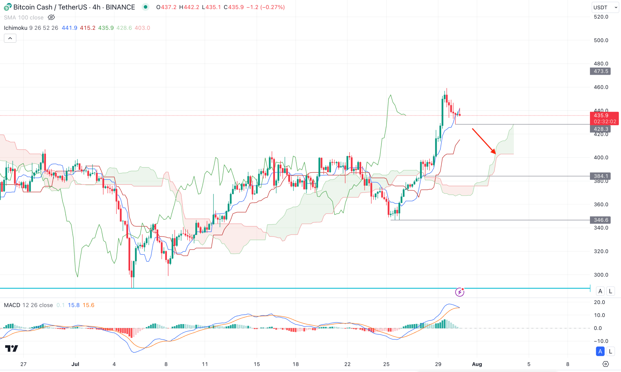
Task: Select the Ichimoku indicator label
Action: point(16,28)
